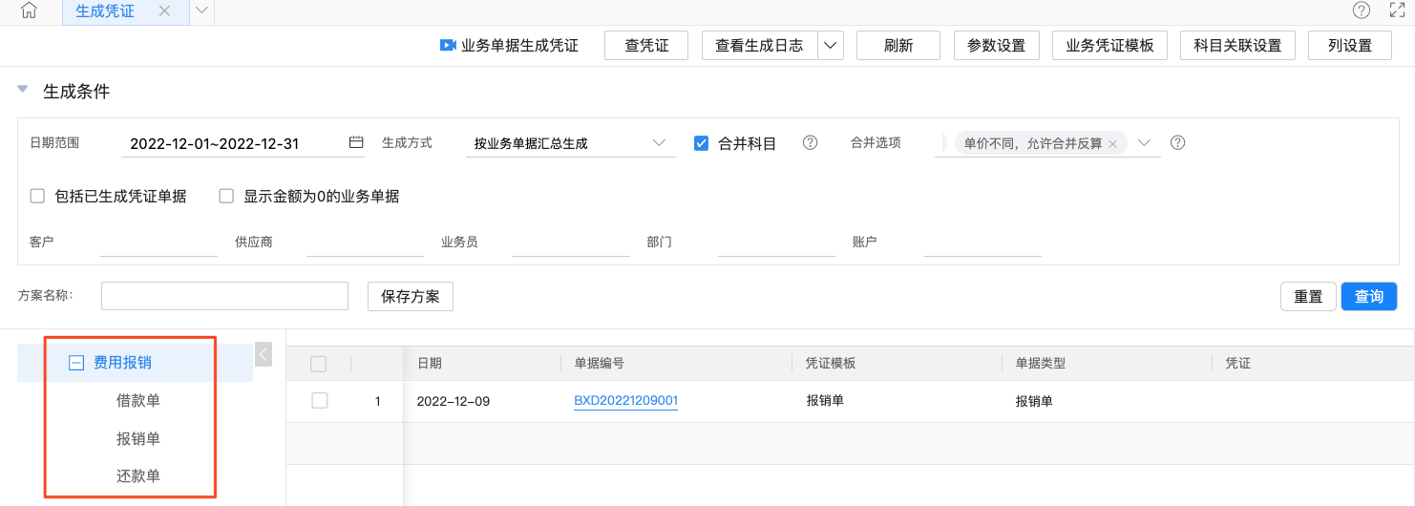Collapse the 生成条件 section triangle

click(23, 90)
